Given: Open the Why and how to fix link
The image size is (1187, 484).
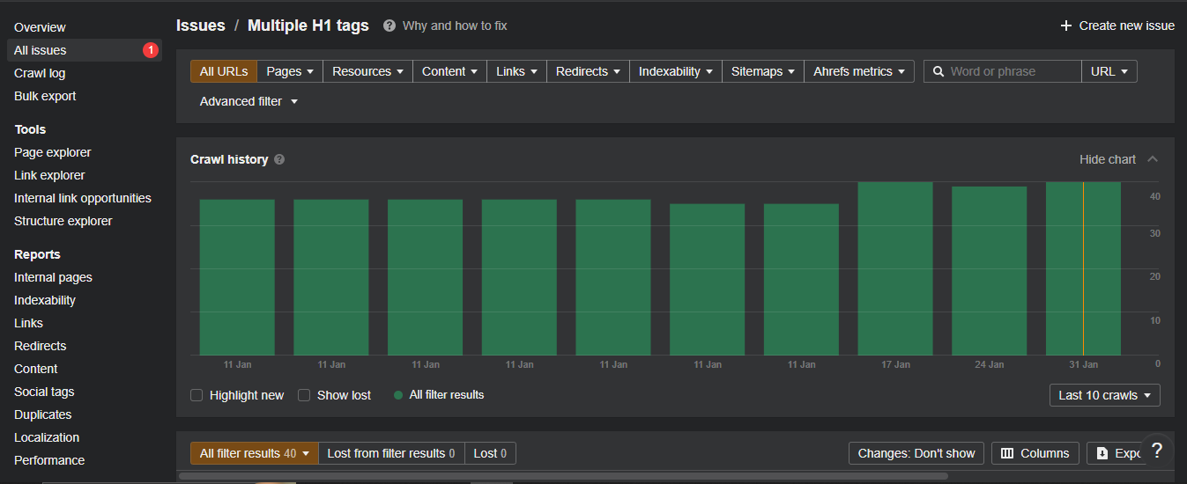Looking at the screenshot, I should (455, 26).
